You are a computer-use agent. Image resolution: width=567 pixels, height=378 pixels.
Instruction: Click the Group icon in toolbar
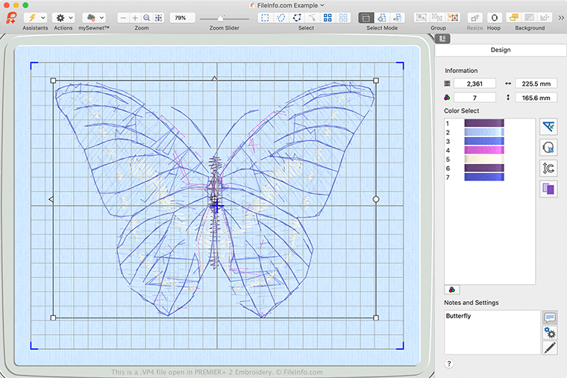point(422,17)
